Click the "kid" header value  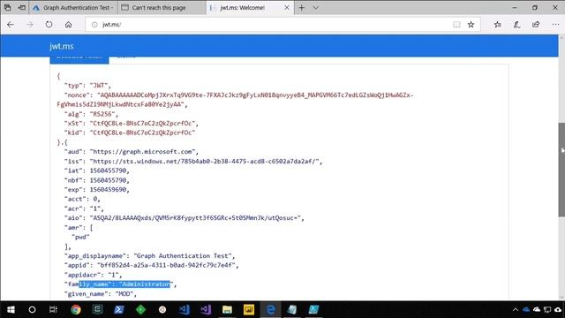click(x=142, y=132)
